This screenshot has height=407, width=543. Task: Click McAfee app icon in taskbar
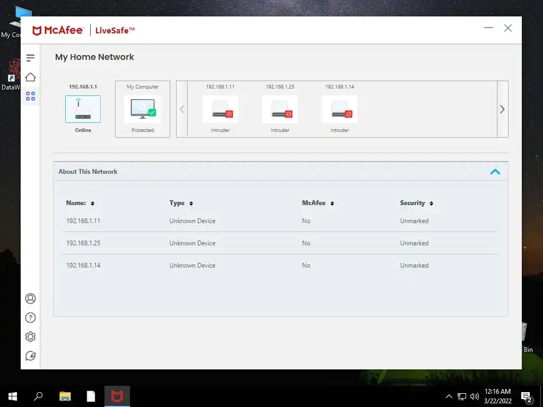pos(117,396)
